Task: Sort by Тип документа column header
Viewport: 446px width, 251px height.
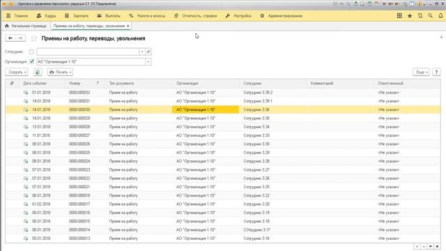Action: tap(121, 84)
